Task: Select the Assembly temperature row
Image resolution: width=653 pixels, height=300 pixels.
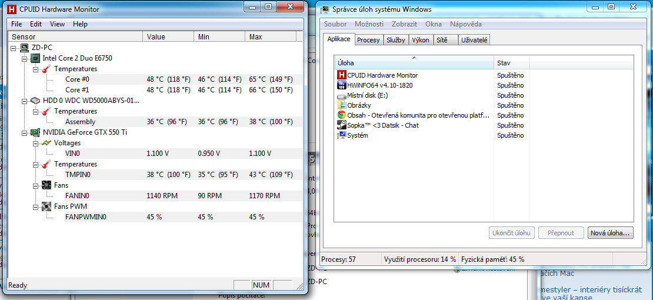Action: tap(182, 122)
